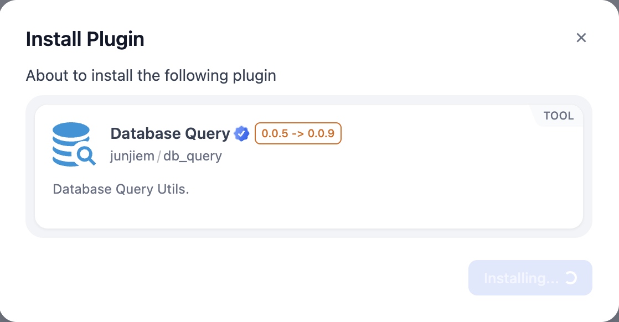Select the Database Query plugin title

[x=170, y=134]
